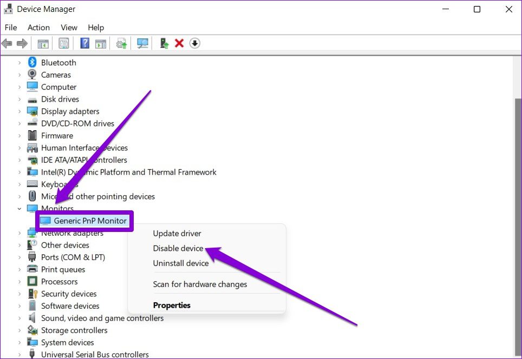Click the Properties toolbar icon
The image size is (522, 359).
tap(64, 43)
